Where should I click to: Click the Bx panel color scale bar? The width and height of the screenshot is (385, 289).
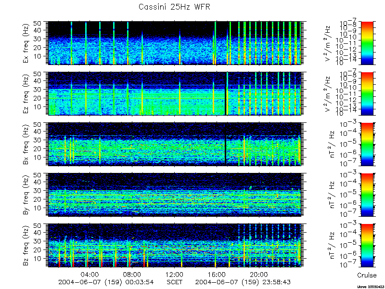367,144
